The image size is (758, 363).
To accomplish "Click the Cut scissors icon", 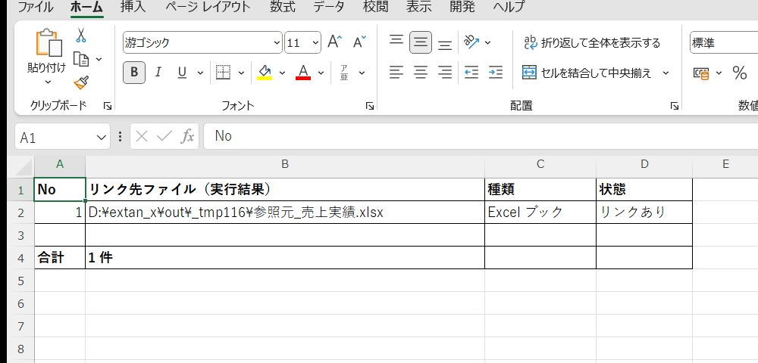I will [81, 36].
